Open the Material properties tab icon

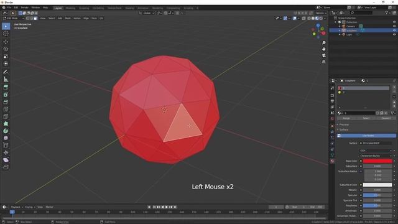tap(332, 161)
